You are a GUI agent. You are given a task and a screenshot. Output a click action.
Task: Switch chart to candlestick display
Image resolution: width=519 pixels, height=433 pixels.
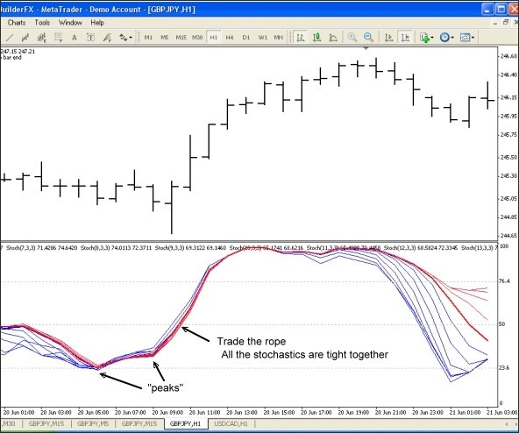[316, 38]
